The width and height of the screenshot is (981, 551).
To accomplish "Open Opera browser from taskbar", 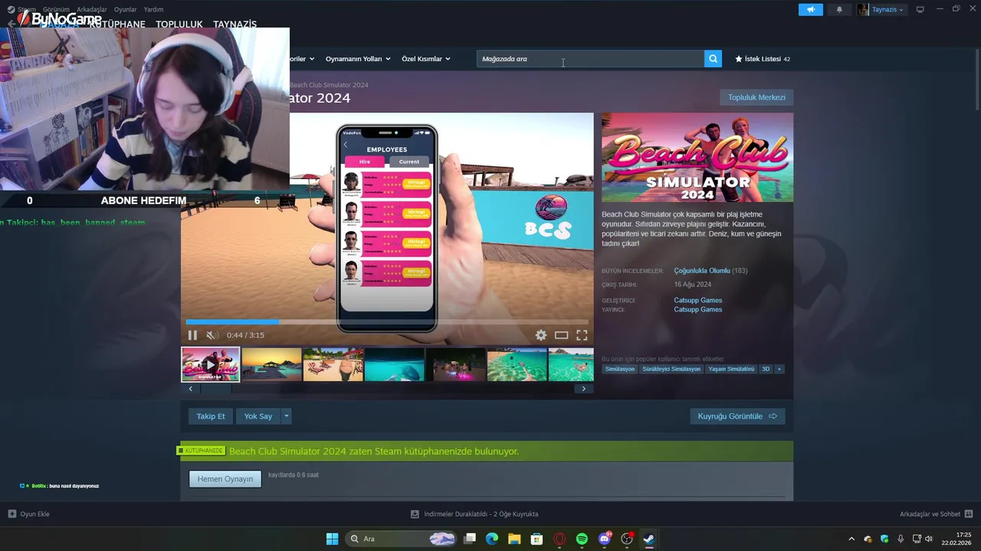I will 559,539.
